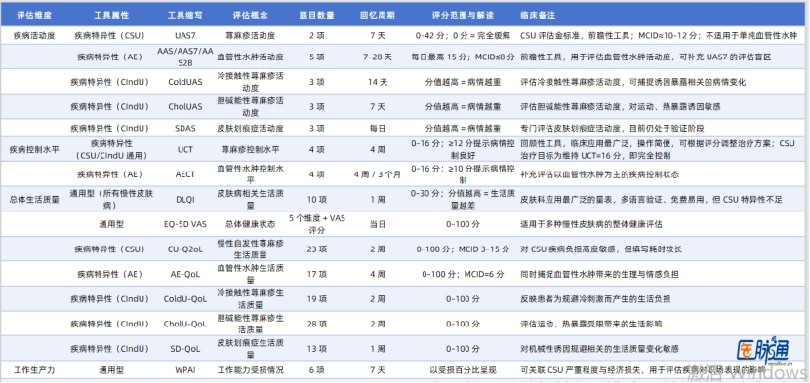Screen dimensions: 810x383
Task: Select the 总体生活质量 dimension cell
Action: (33, 200)
